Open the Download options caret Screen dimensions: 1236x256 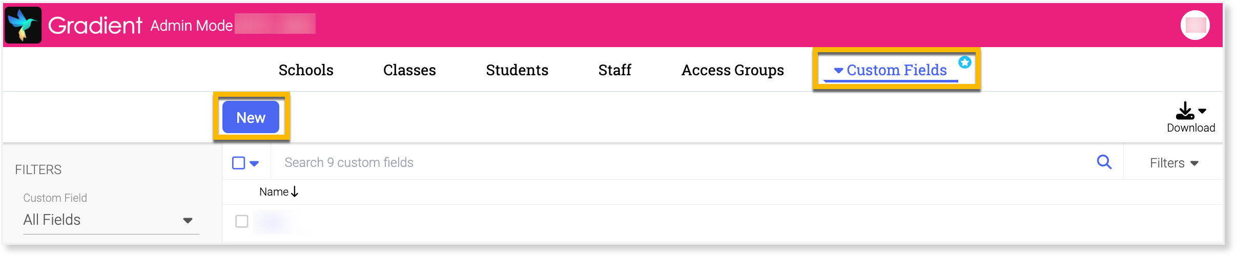click(x=1202, y=111)
